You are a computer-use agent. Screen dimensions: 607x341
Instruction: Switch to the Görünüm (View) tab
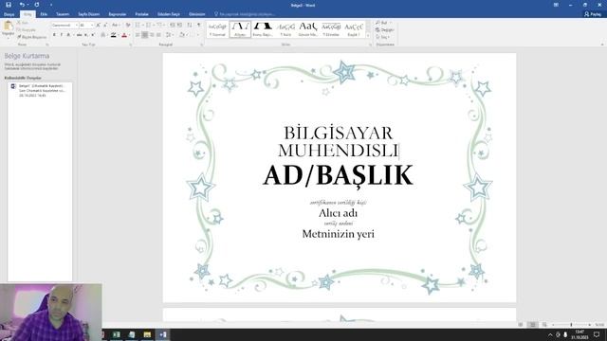(196, 14)
